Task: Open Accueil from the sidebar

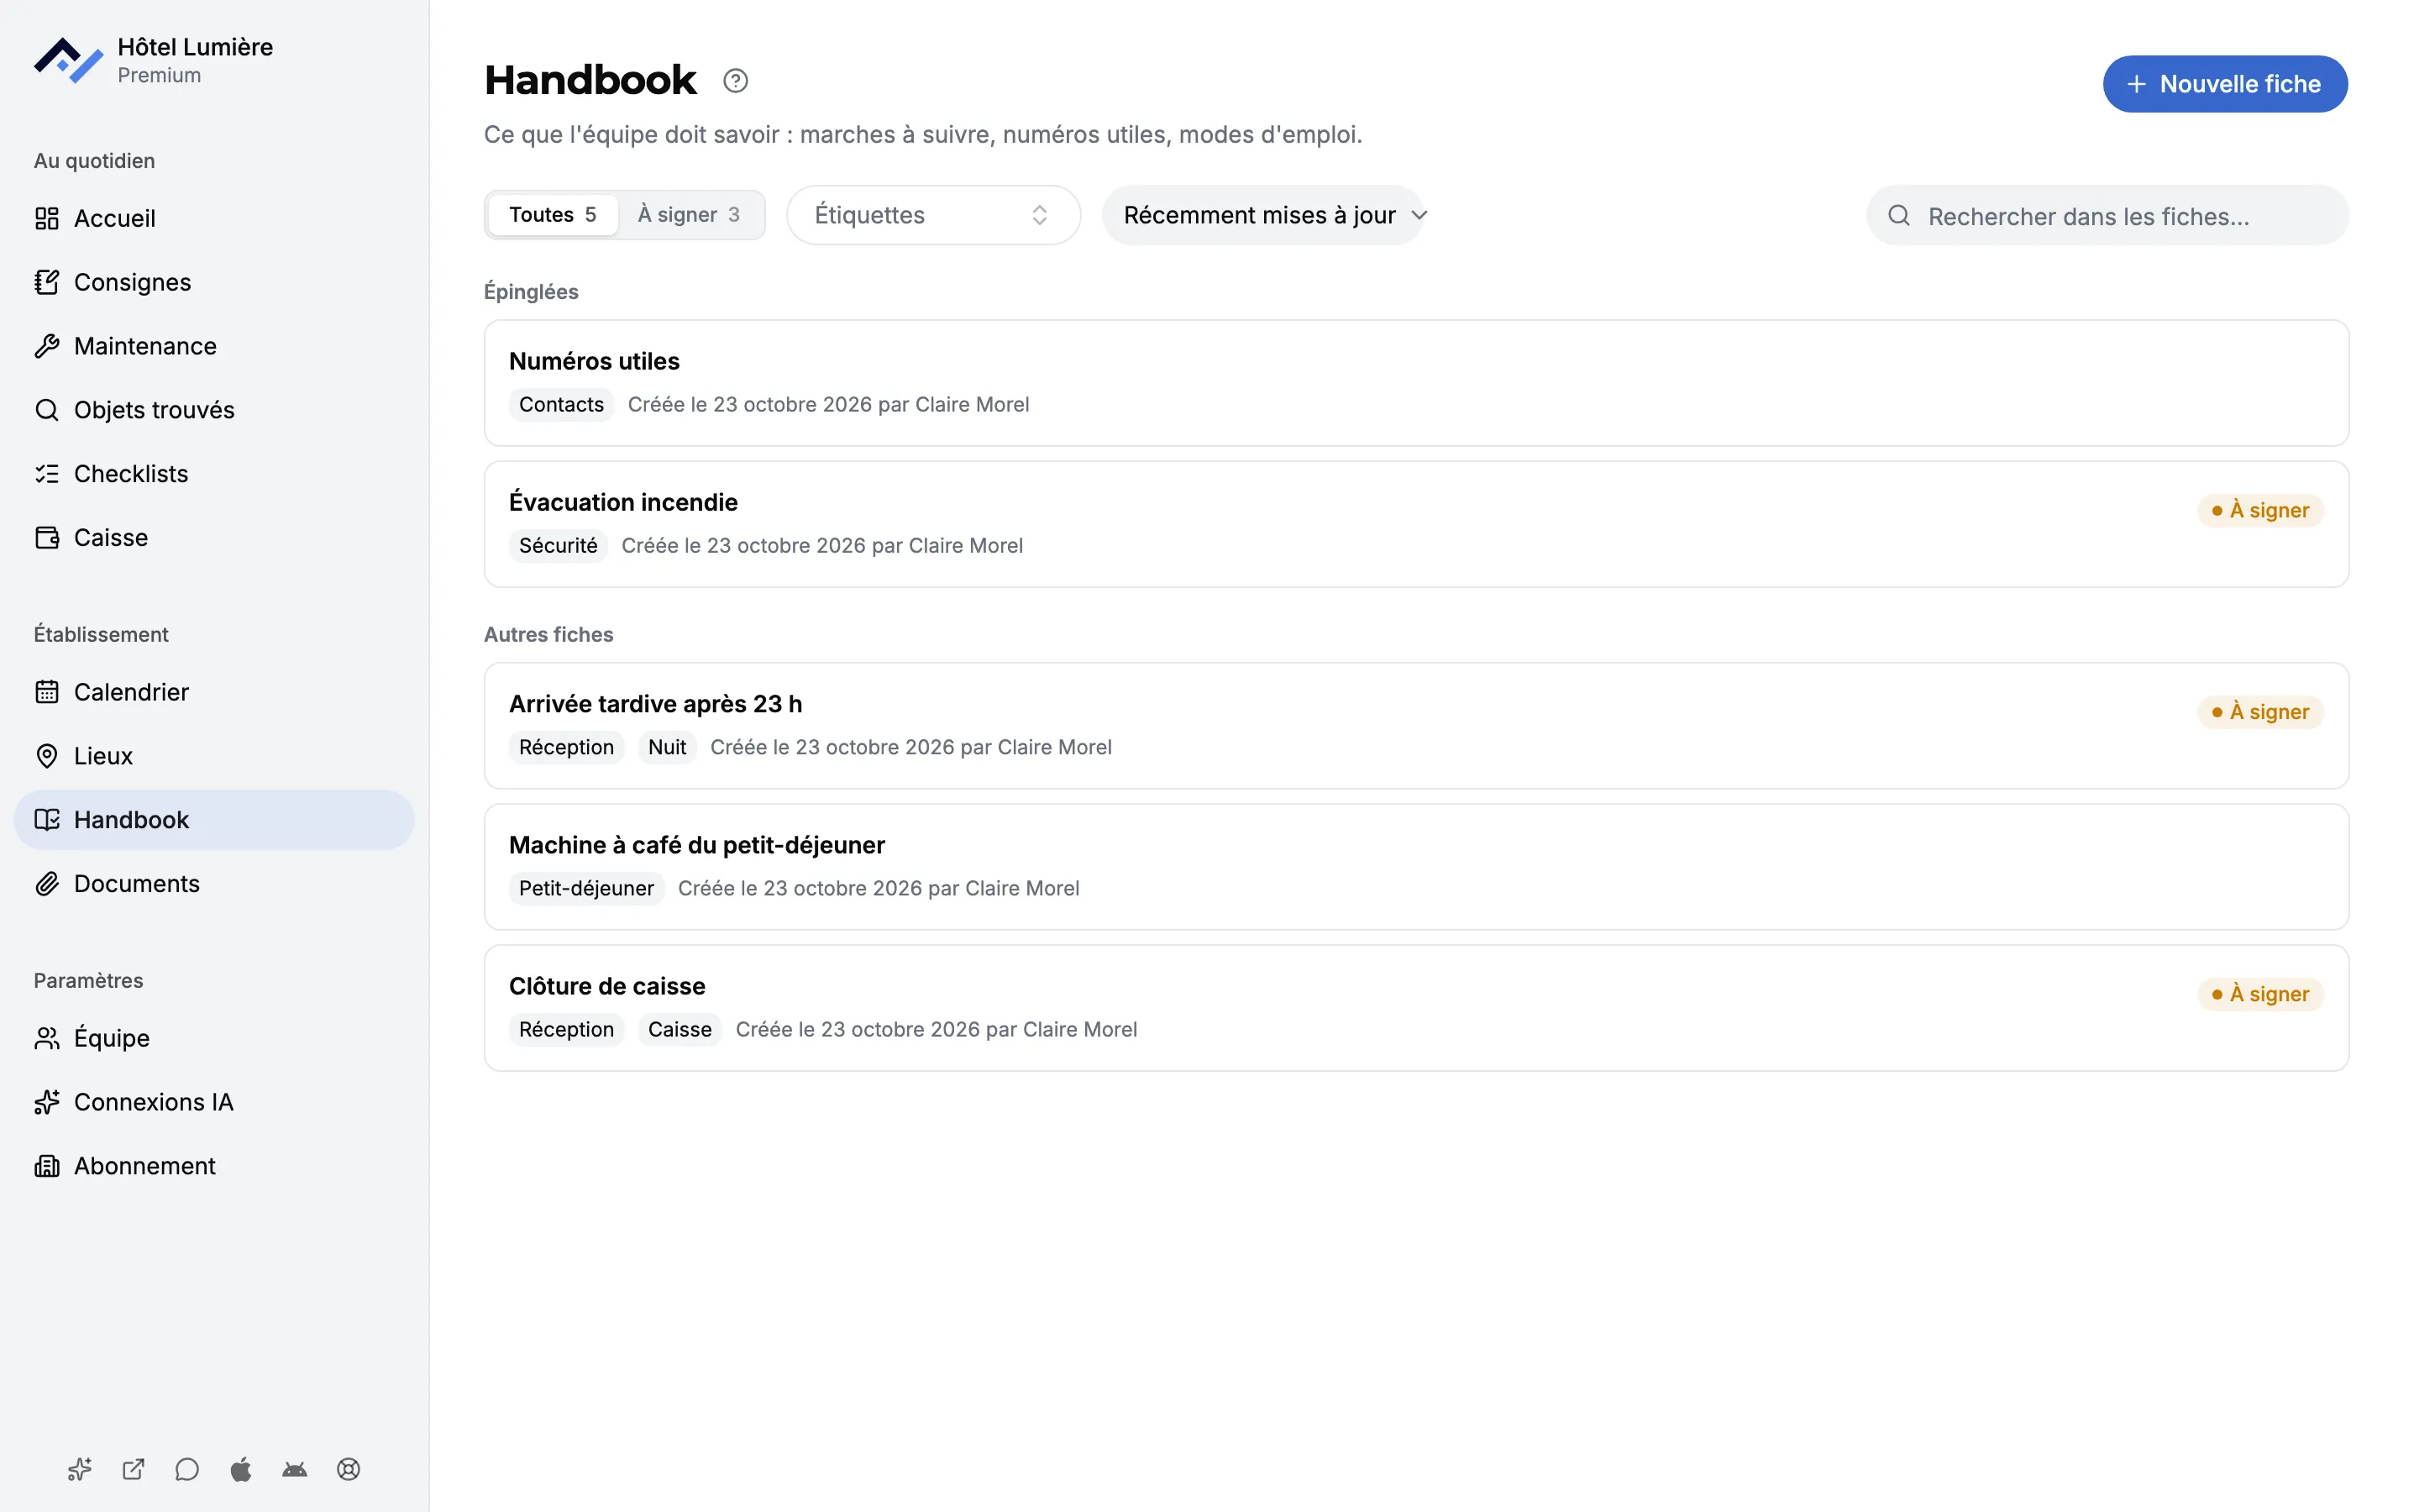Action: click(214, 218)
